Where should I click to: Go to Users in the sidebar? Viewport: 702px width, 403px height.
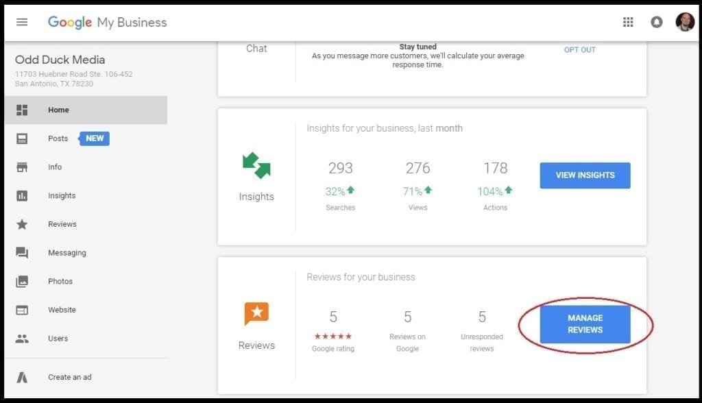pyautogui.click(x=58, y=339)
